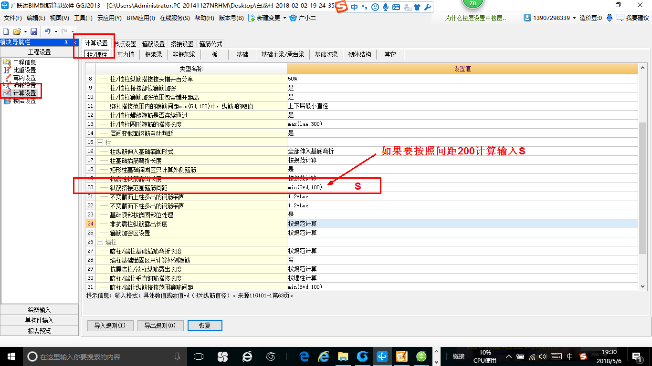
Task: Select the 基础主梁/承台梁 sub-tab
Action: coord(283,54)
